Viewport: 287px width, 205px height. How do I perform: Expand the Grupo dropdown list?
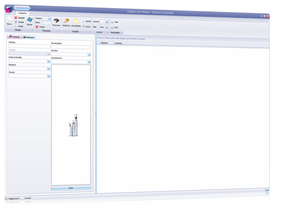coord(49,76)
